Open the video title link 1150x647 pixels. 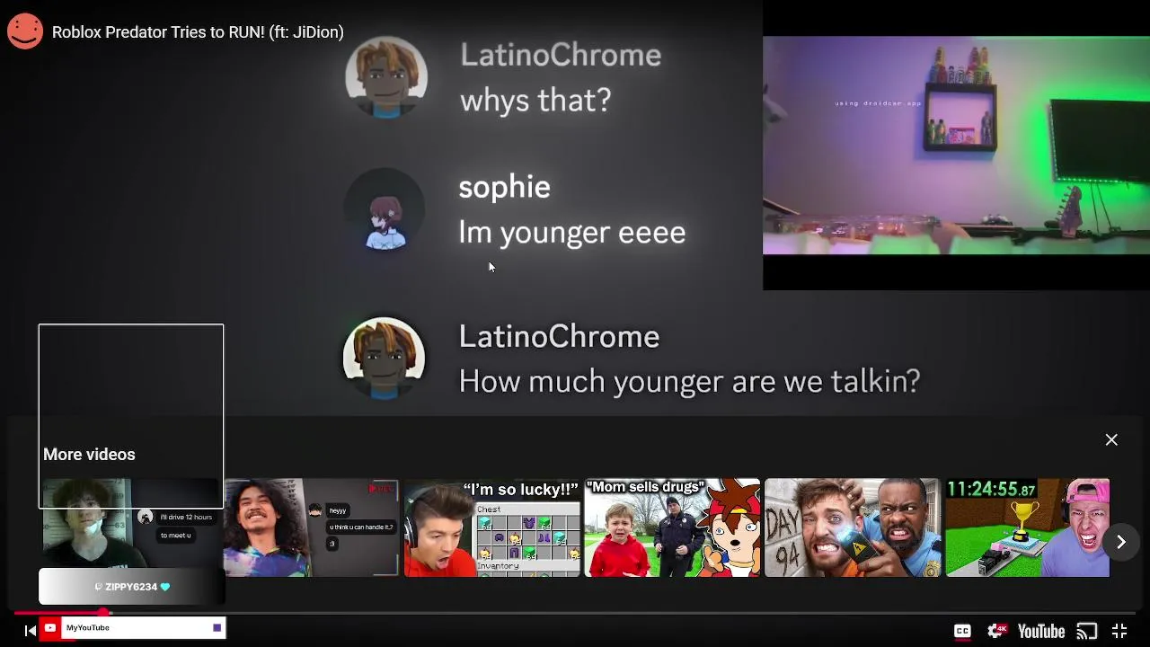(198, 32)
